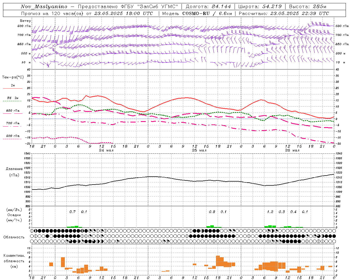Click the date label 26 мая

click(292, 150)
